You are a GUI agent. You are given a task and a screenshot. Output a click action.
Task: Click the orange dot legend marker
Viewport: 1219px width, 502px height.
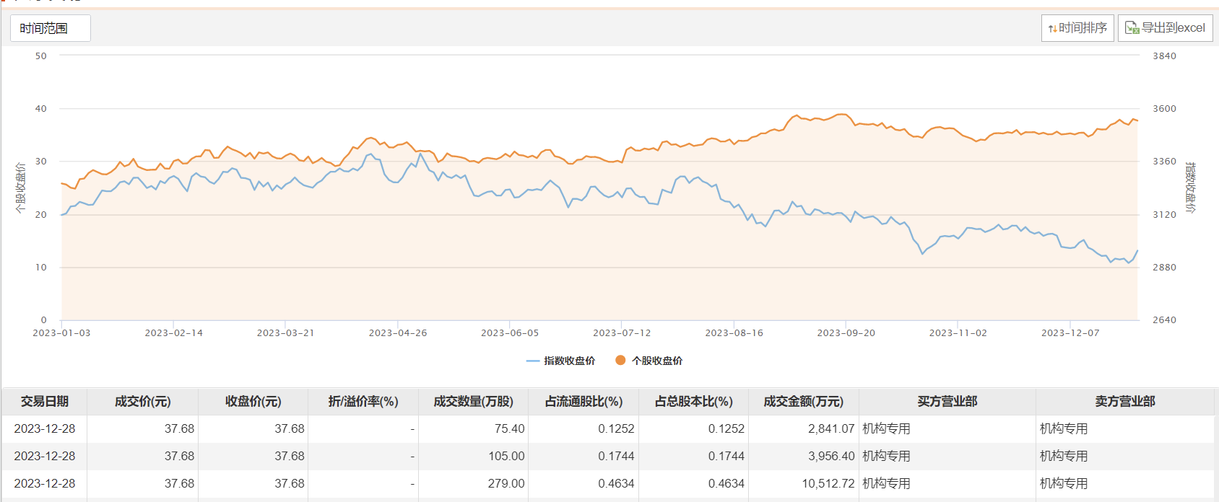coord(620,360)
